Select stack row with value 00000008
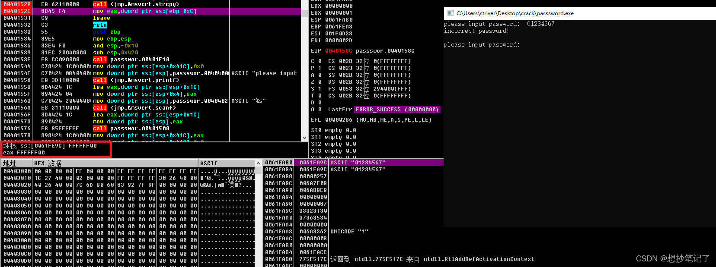Image resolution: width=716 pixels, height=267 pixels. click(354, 239)
